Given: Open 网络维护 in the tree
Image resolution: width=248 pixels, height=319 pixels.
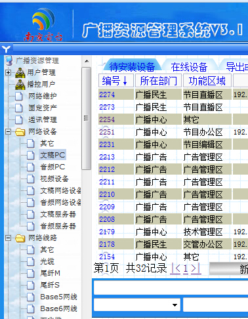Looking at the screenshot, I should tap(43, 96).
